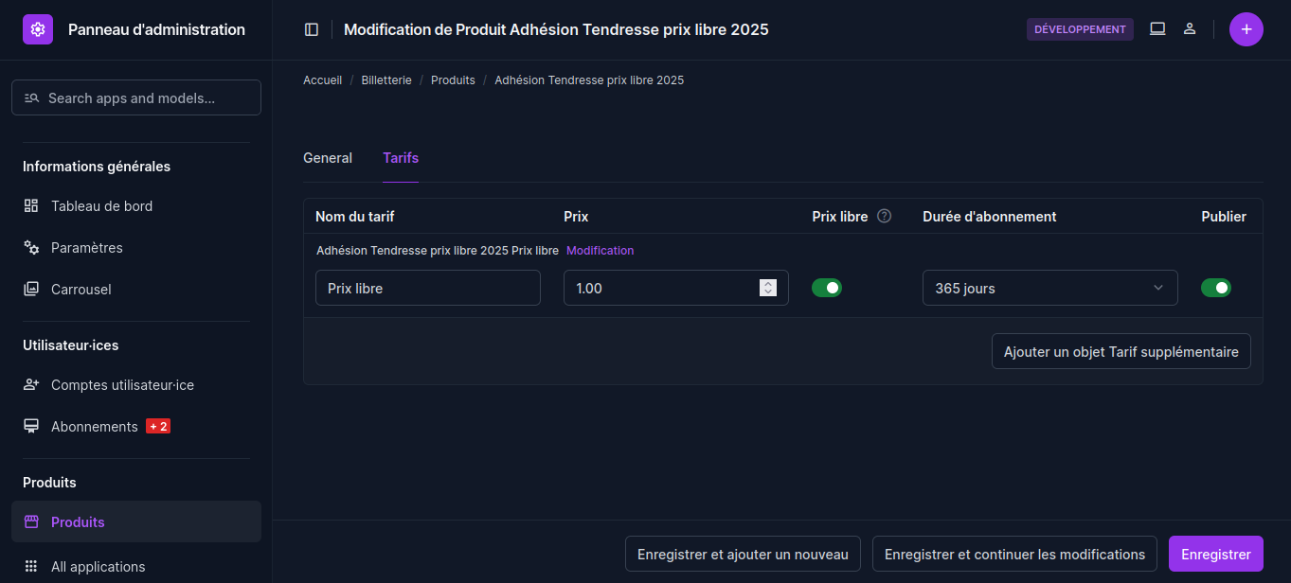This screenshot has width=1291, height=583.
Task: Click the Prix number spinner arrows
Action: click(x=768, y=288)
